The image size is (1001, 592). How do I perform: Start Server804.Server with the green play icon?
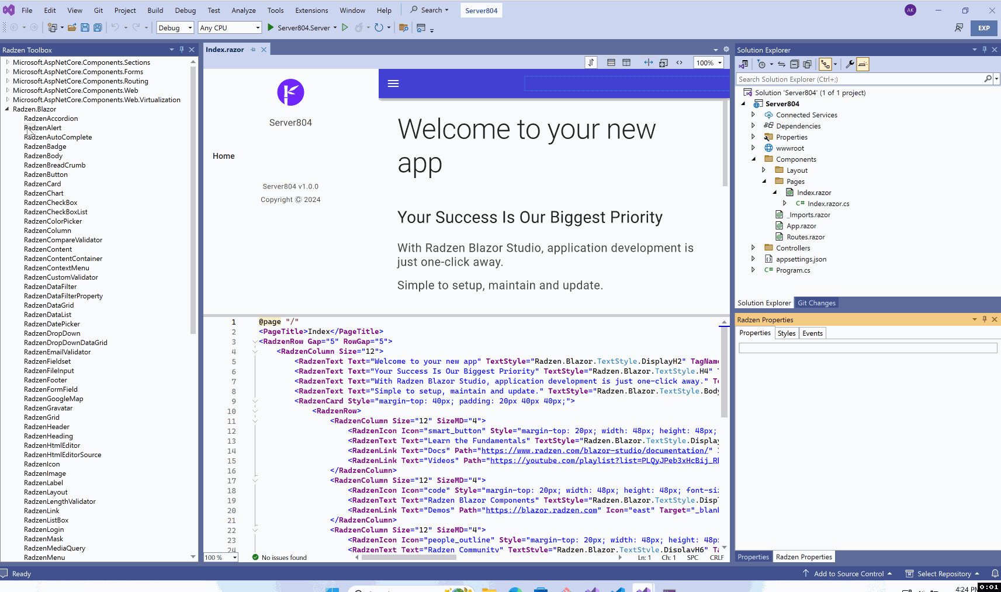pyautogui.click(x=271, y=27)
